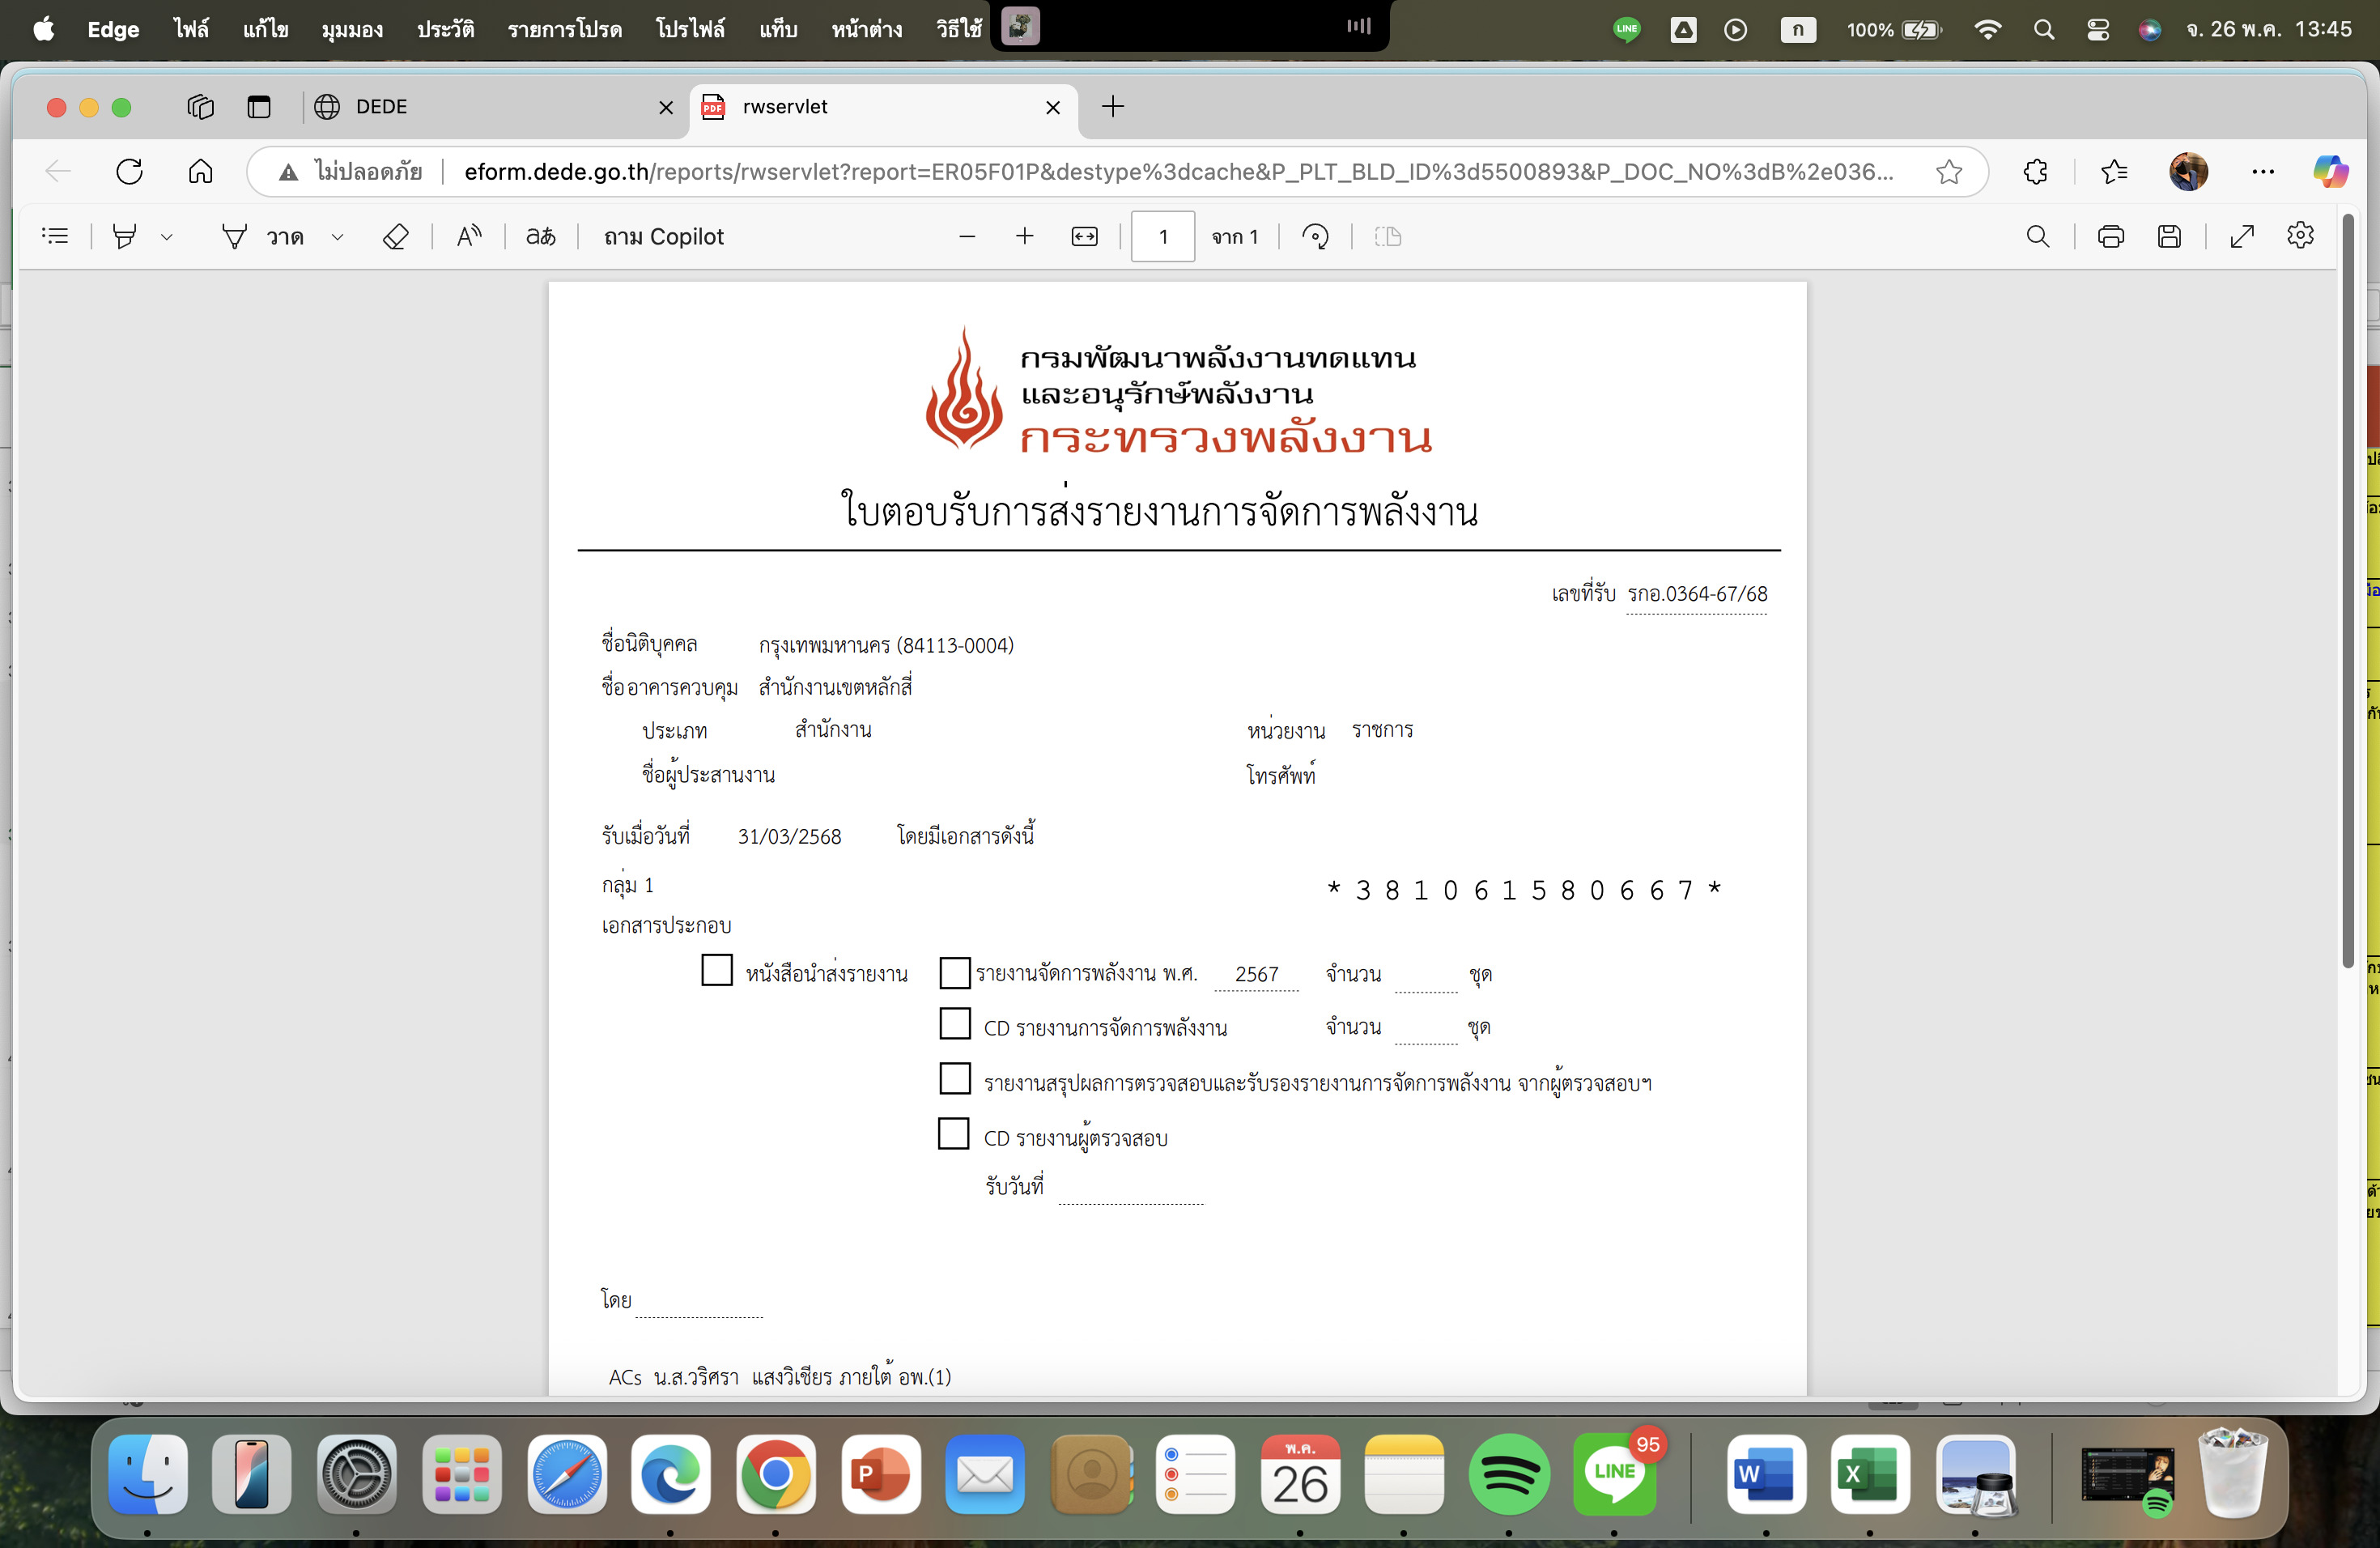Screen dimensions: 2380x1548
Task: Click the date 31/03/2568
Action: pyautogui.click(x=789, y=837)
